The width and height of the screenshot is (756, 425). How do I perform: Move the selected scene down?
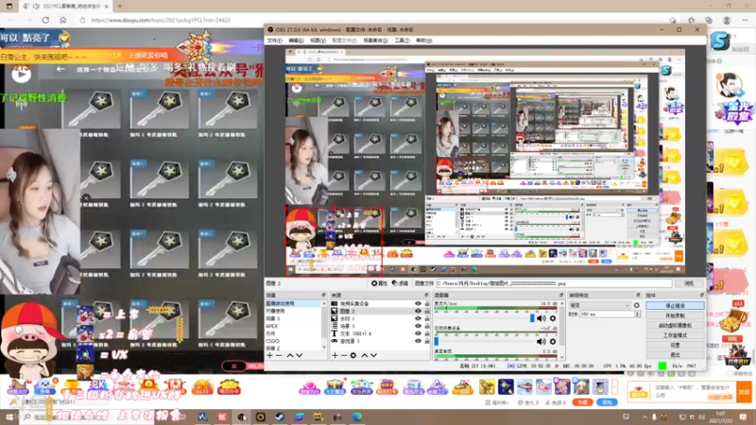click(x=299, y=356)
